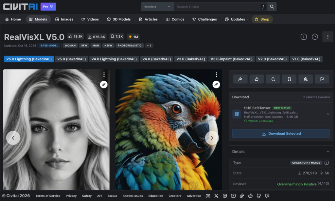
Task: Expand the fp16 SafeTensor variant chevron
Action: coord(328,114)
